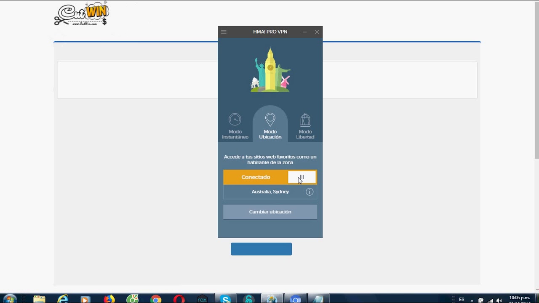Image resolution: width=539 pixels, height=303 pixels.
Task: Click the Cambiar ubicación button
Action: click(x=270, y=212)
